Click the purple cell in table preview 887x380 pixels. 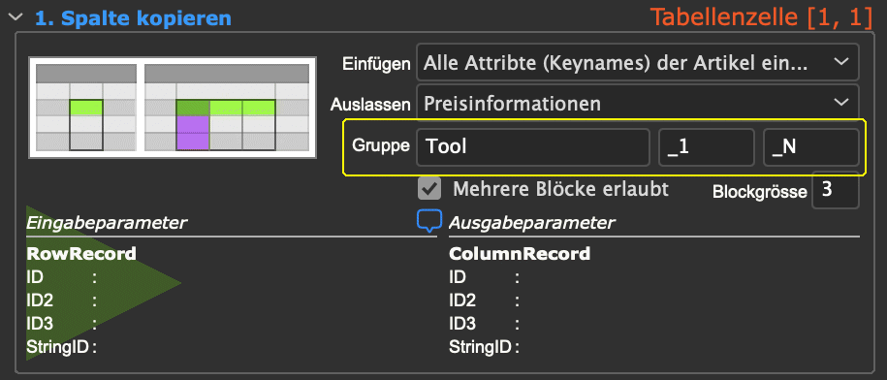tap(193, 133)
